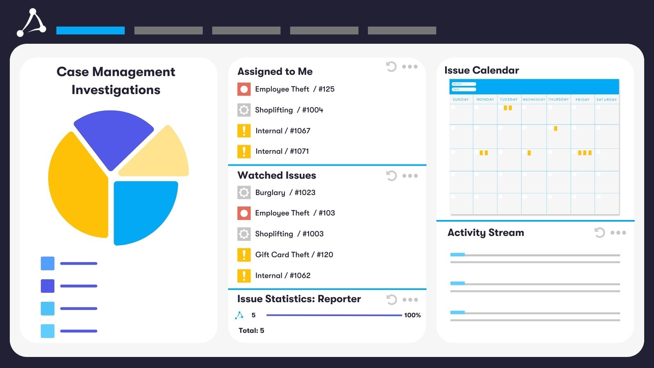Image resolution: width=654 pixels, height=368 pixels.
Task: Select the warning icon on Internal issue #1067
Action: [x=244, y=130]
